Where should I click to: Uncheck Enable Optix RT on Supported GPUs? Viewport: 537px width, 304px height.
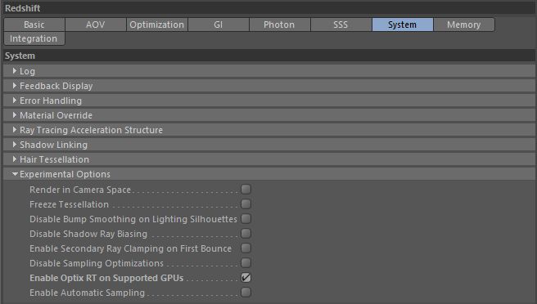point(246,277)
